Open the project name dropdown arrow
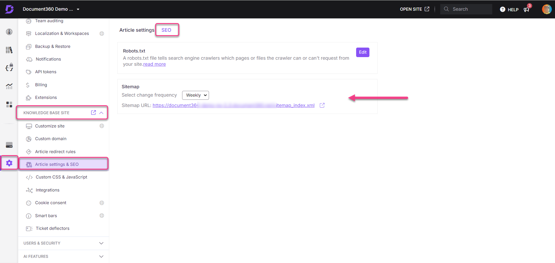 78,9
